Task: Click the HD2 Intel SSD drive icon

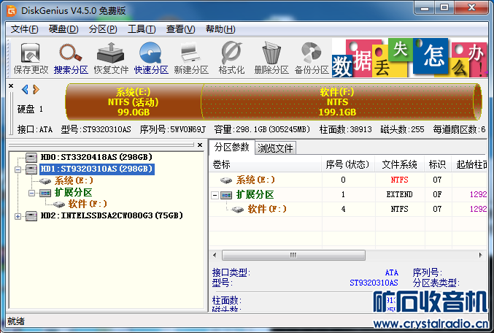Action: point(31,215)
